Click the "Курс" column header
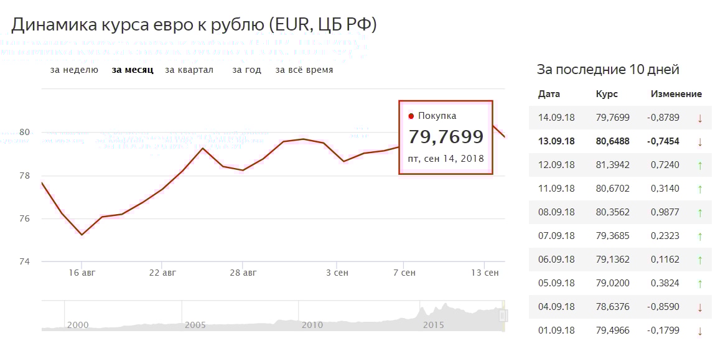Viewport: 728px width, 356px height. point(607,94)
